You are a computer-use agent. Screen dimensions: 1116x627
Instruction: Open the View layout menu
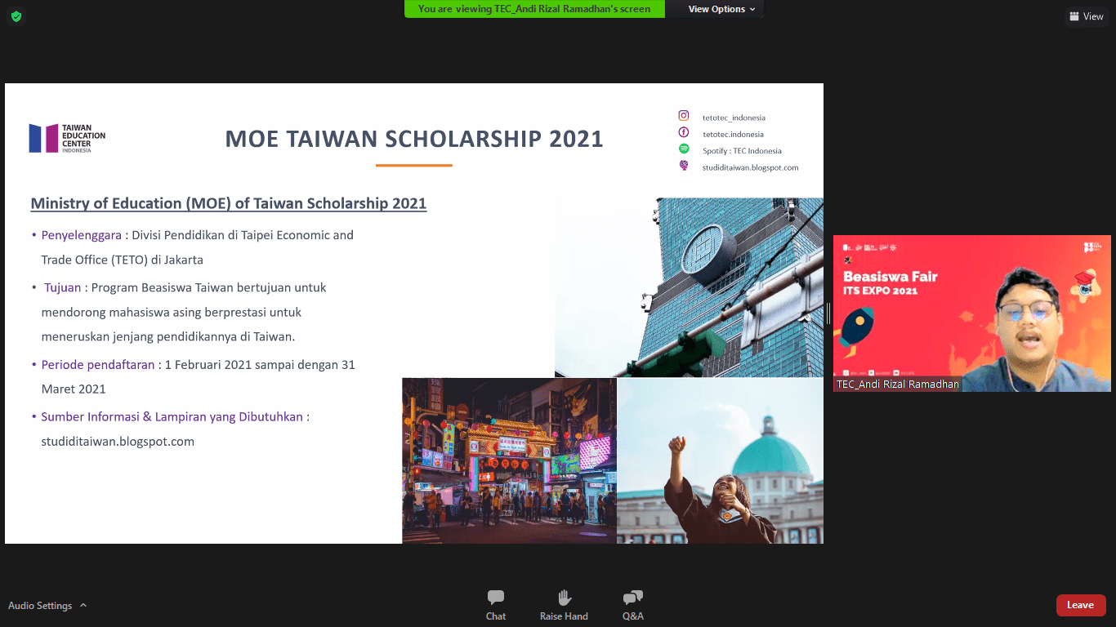(x=1086, y=16)
